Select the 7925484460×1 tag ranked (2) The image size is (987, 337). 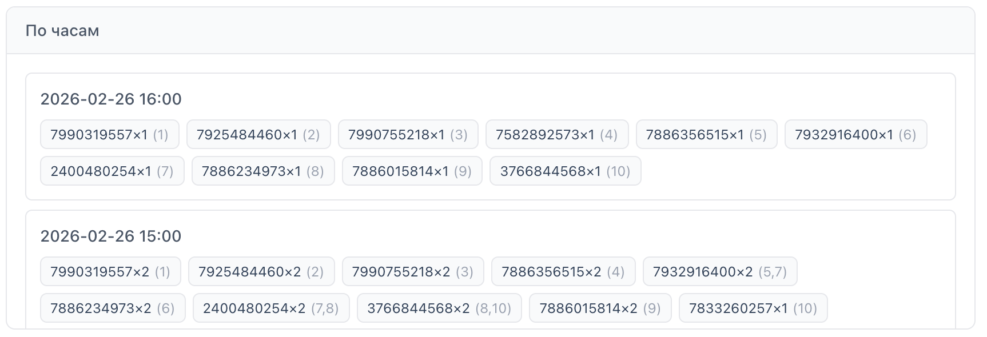pos(258,135)
